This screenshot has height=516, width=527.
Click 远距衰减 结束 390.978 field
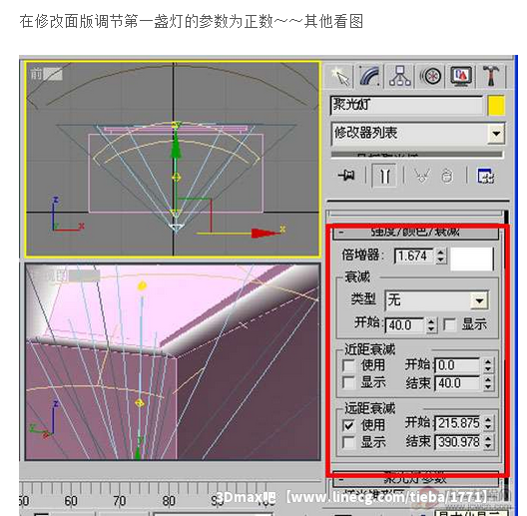[458, 442]
